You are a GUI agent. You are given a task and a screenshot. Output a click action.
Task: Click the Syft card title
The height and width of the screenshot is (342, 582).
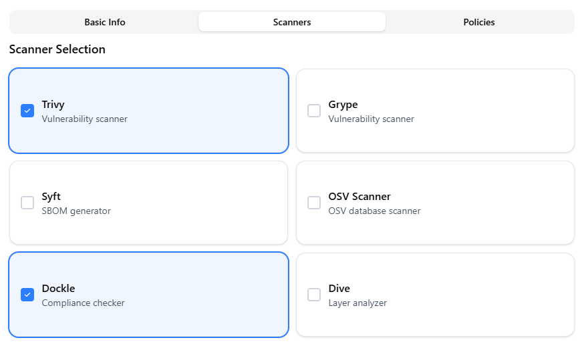point(51,197)
